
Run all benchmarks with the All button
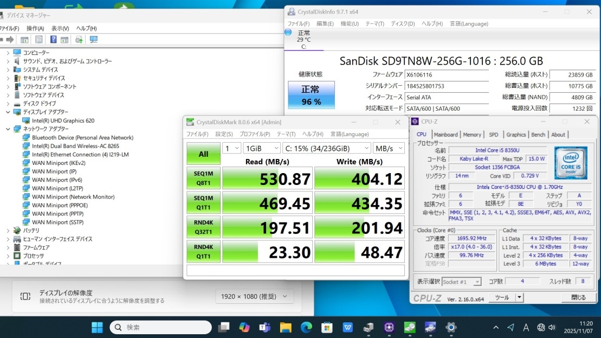point(203,154)
